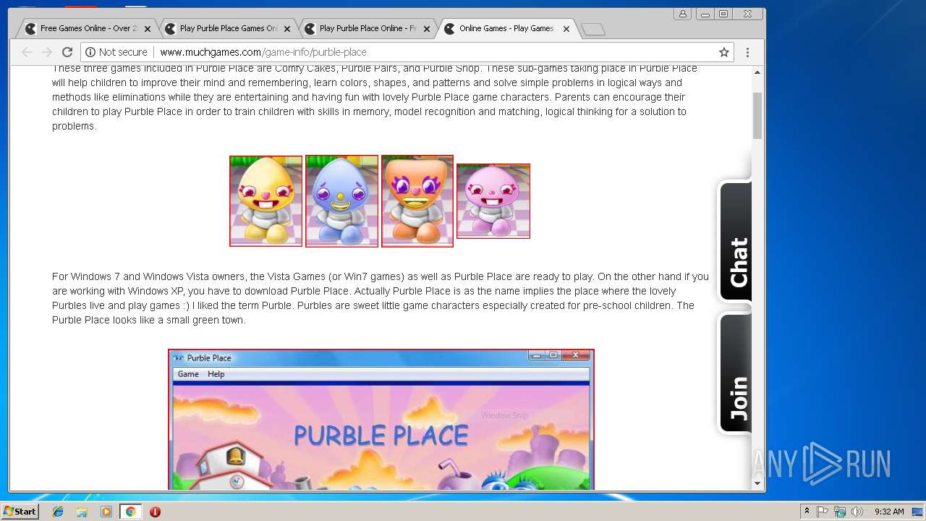This screenshot has width=926, height=521.
Task: Show hidden system tray icons
Action: [807, 512]
